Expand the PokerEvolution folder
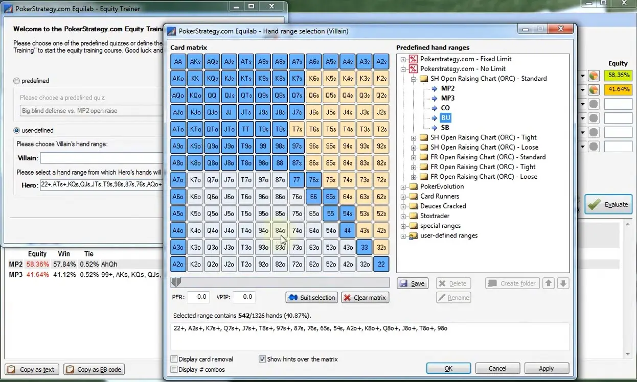The image size is (637, 382). (403, 186)
